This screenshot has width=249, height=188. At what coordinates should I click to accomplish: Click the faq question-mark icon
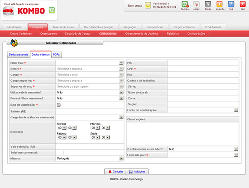231,4
